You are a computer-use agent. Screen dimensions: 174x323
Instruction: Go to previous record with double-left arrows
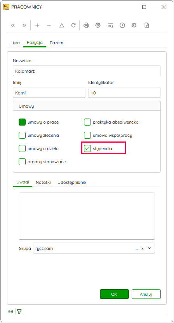tap(13, 25)
